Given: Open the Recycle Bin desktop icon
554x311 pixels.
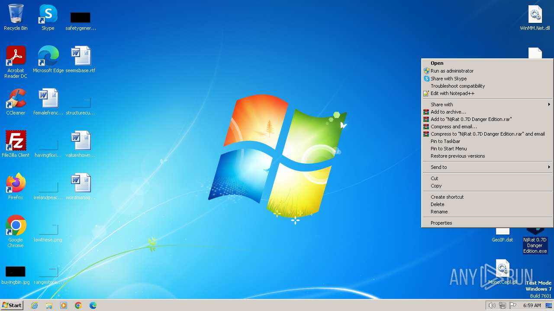Looking at the screenshot, I should click(x=16, y=17).
